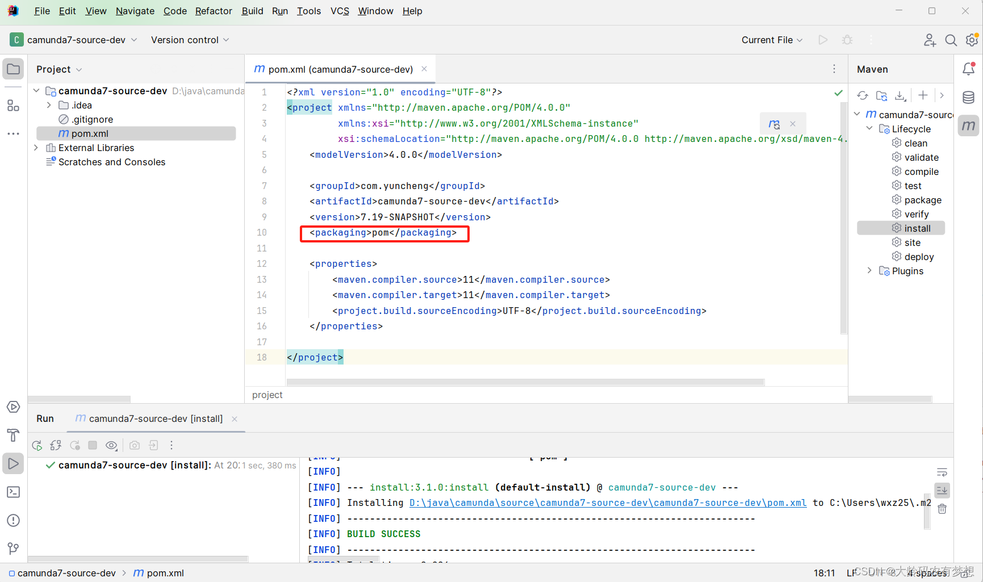Close the install run tab
The width and height of the screenshot is (983, 582).
pos(235,419)
